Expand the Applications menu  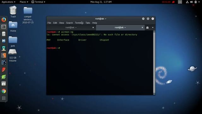click(x=9, y=2)
